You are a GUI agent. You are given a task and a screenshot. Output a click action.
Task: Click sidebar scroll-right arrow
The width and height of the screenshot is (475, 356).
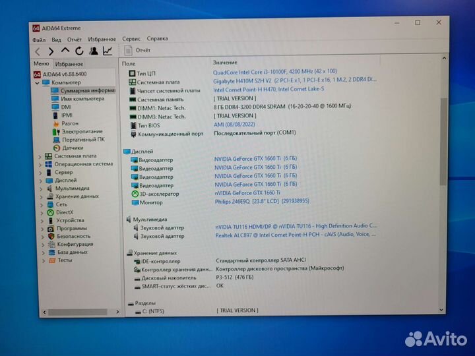pos(117,311)
